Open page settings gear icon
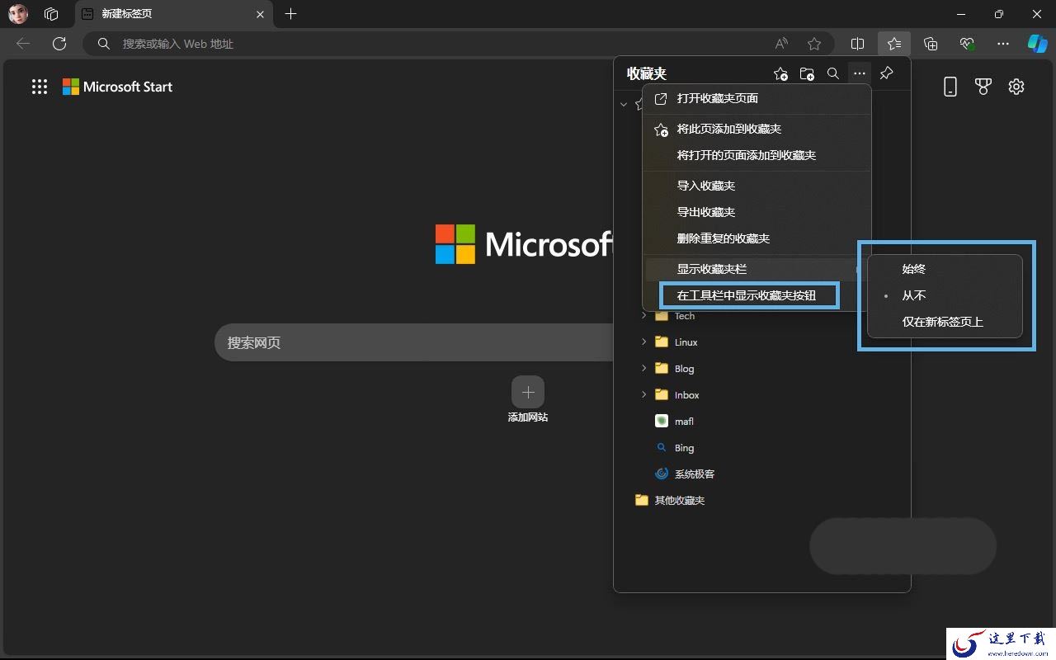The height and width of the screenshot is (660, 1056). [x=1016, y=87]
